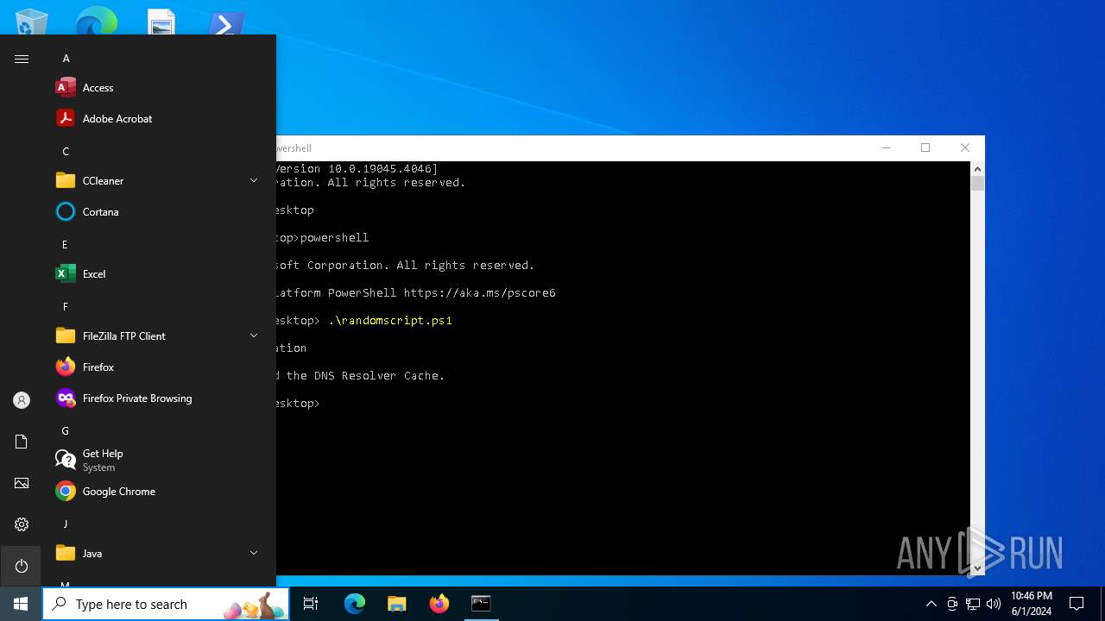Open Microsoft Edge from taskbar

click(355, 604)
